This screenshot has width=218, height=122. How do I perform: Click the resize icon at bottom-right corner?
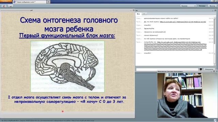point(215,121)
